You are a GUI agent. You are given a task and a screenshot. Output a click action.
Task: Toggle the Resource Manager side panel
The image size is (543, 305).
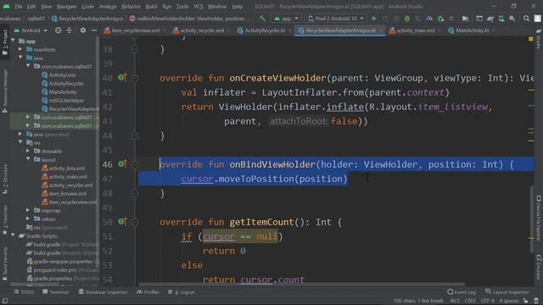coord(5,91)
